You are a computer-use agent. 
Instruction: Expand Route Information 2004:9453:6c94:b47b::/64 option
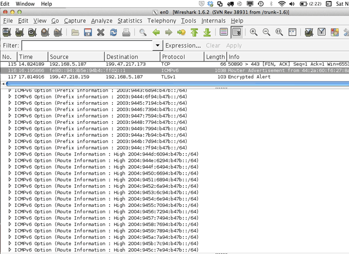10,192
